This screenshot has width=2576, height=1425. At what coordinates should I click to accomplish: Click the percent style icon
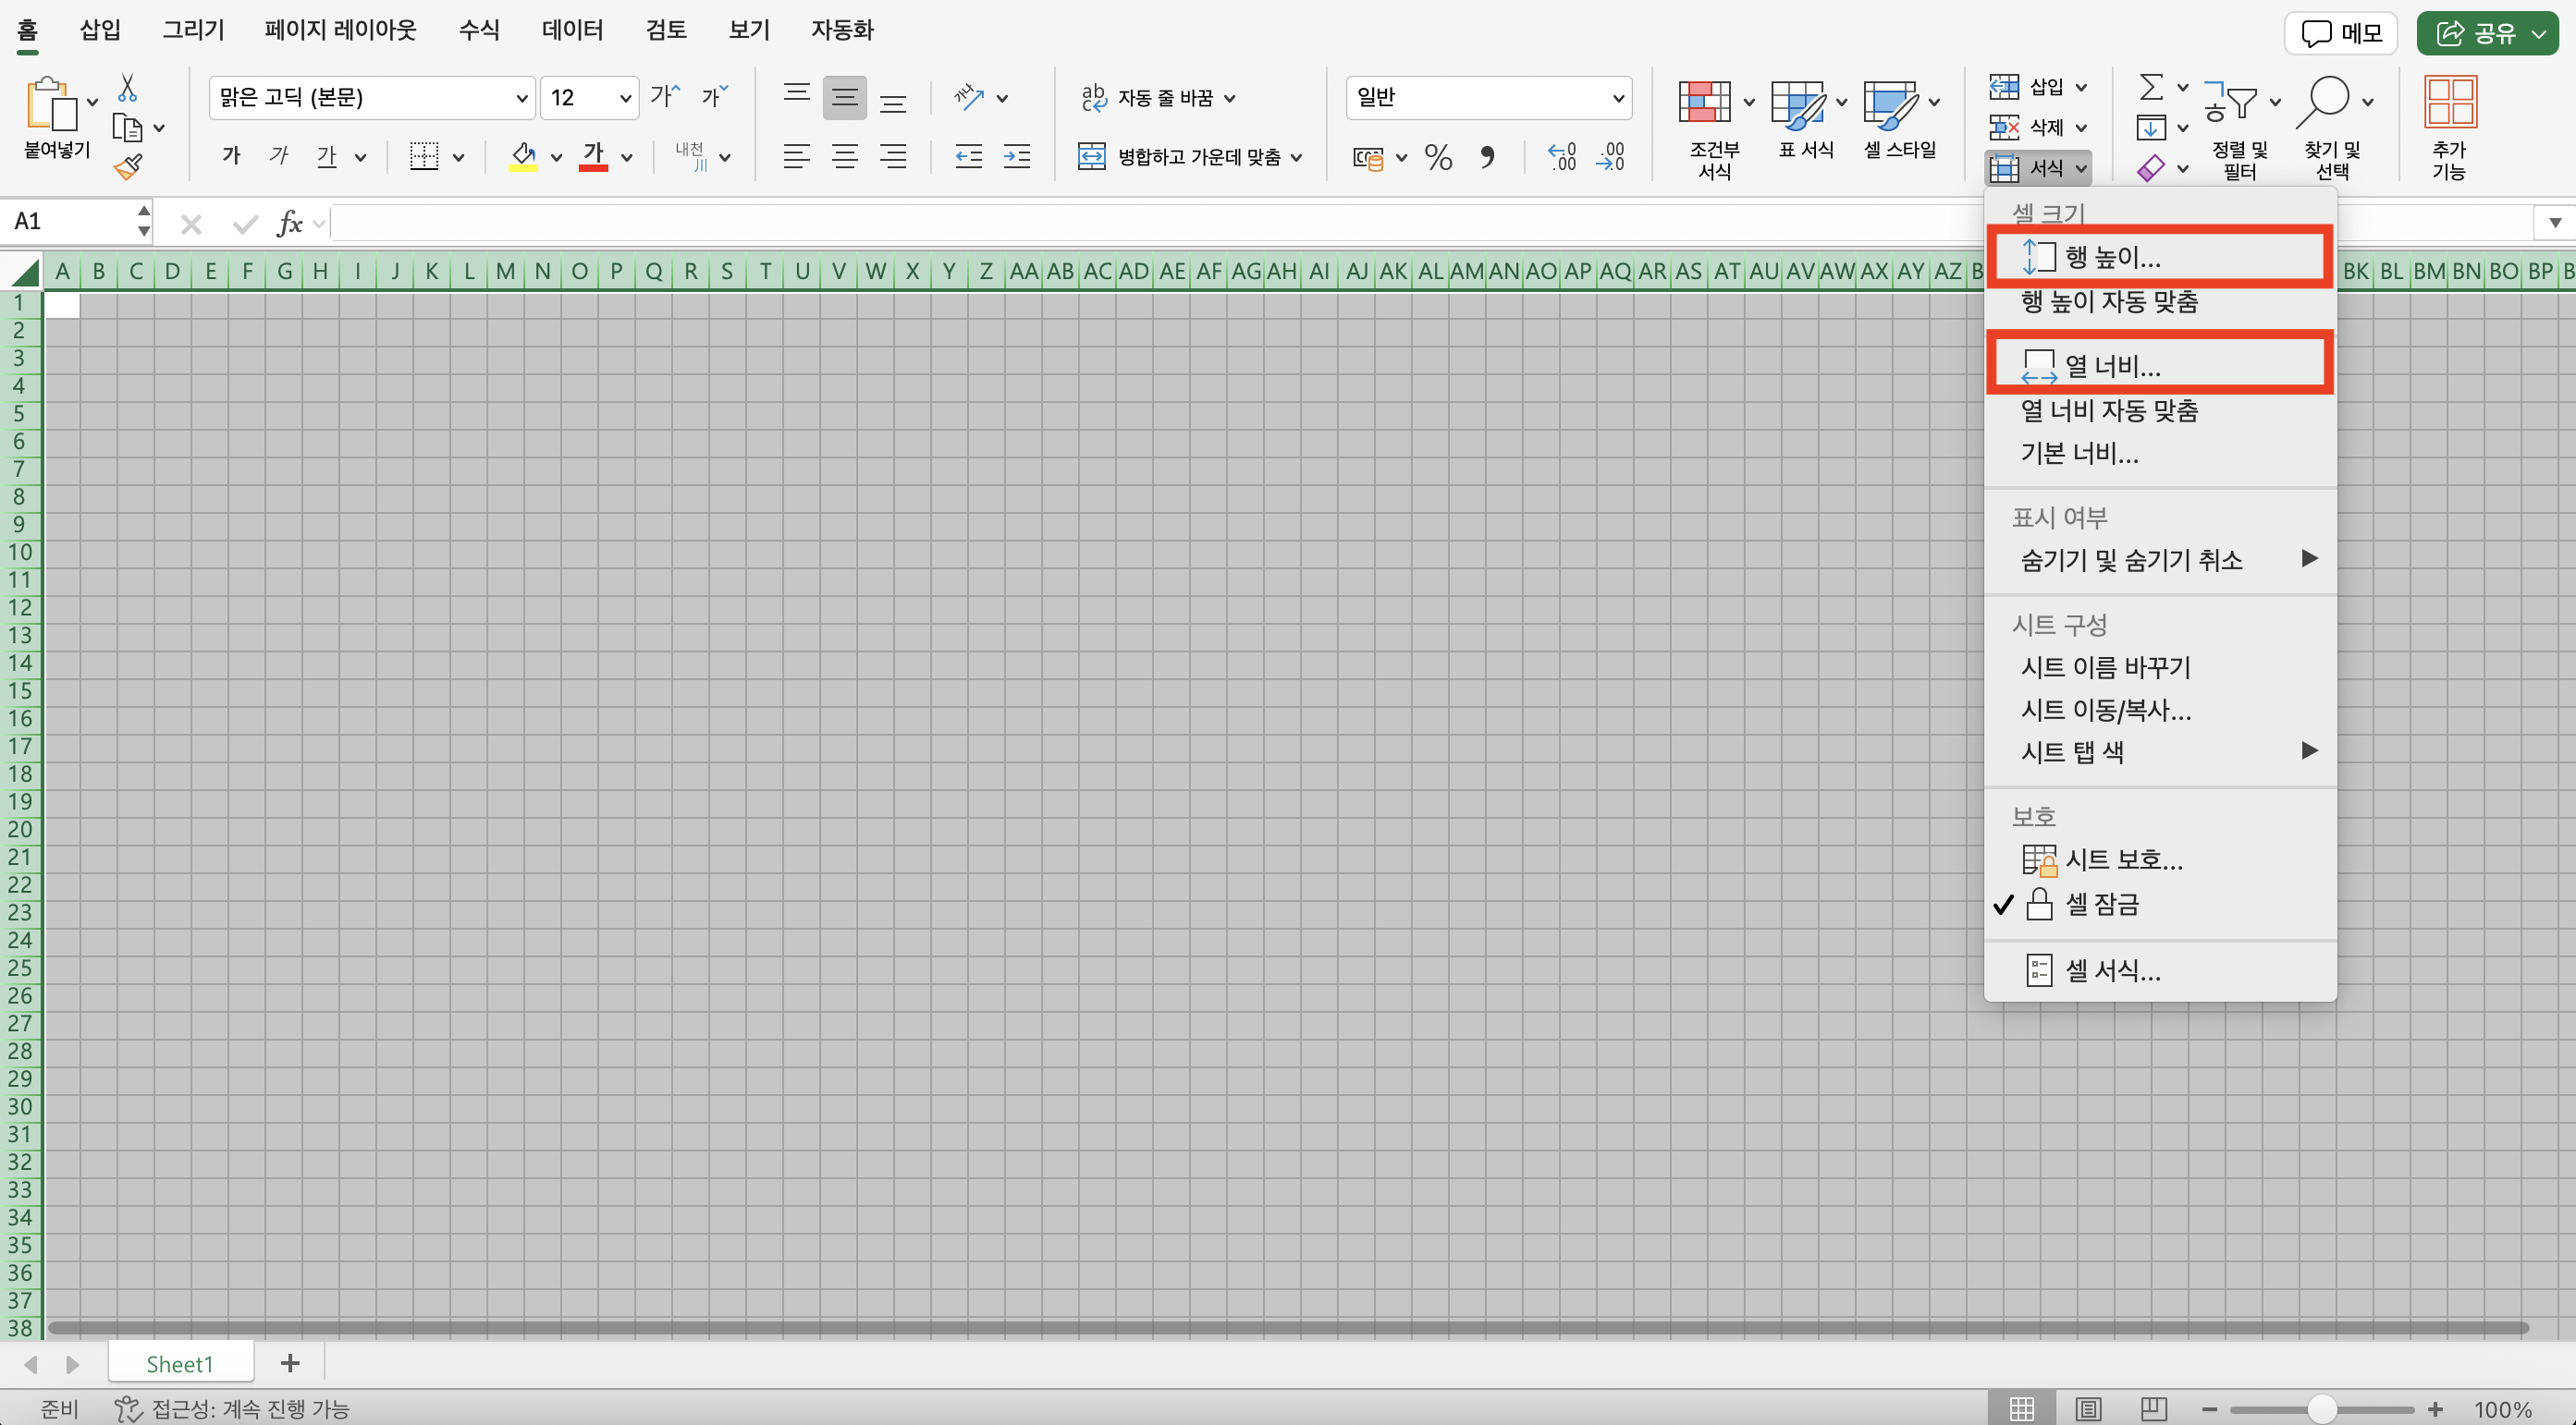point(1438,157)
